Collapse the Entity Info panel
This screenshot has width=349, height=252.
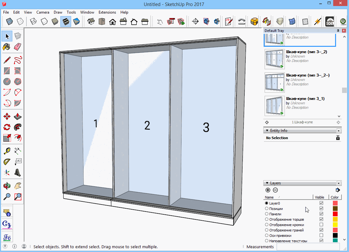click(267, 131)
